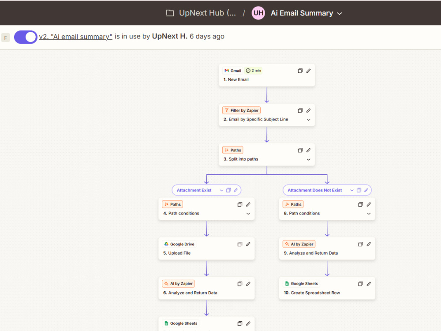Copy the Split into paths step
This screenshot has width=441, height=331.
click(x=300, y=150)
